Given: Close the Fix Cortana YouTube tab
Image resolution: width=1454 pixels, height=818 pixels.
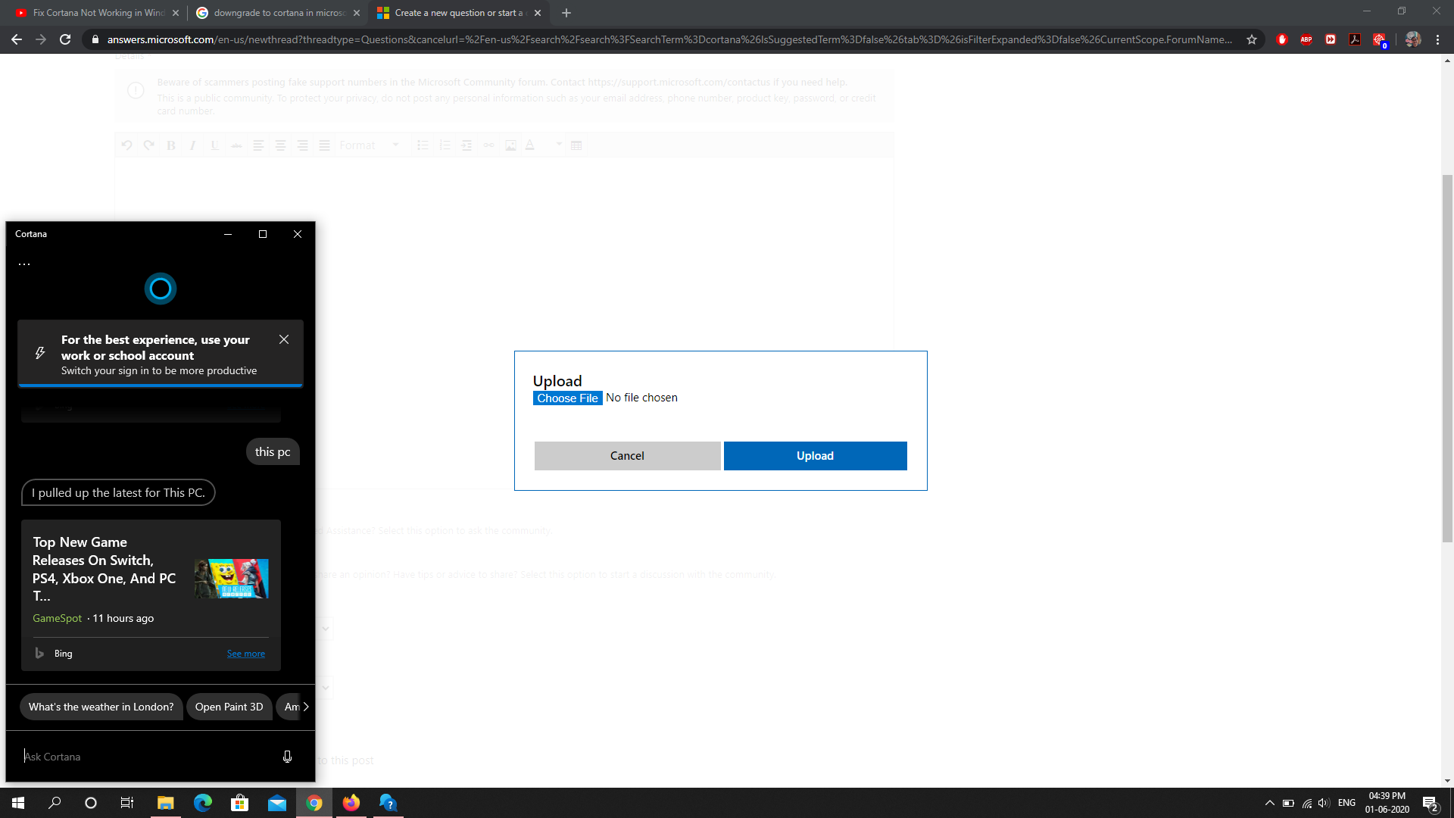Looking at the screenshot, I should tap(176, 13).
